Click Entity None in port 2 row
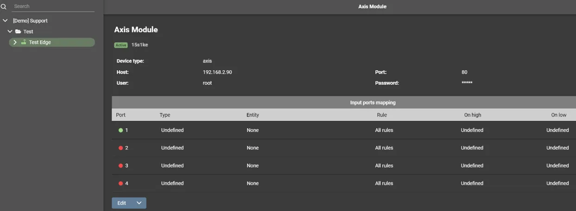Image resolution: width=576 pixels, height=211 pixels. 253,148
